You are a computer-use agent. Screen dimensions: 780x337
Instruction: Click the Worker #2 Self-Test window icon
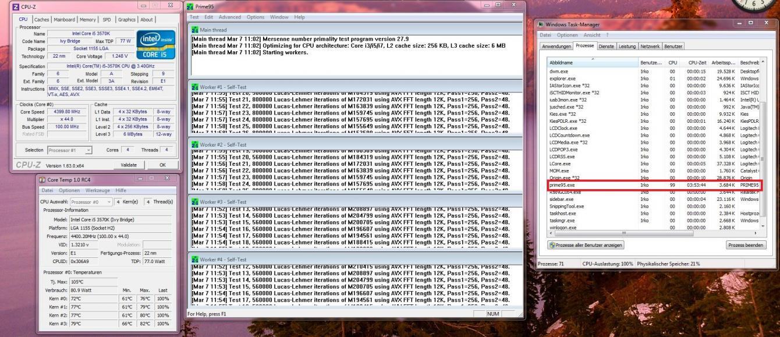[194, 144]
